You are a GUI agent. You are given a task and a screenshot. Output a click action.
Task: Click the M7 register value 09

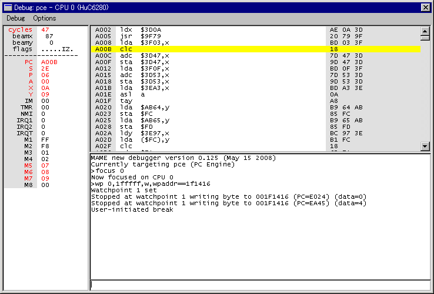point(45,178)
